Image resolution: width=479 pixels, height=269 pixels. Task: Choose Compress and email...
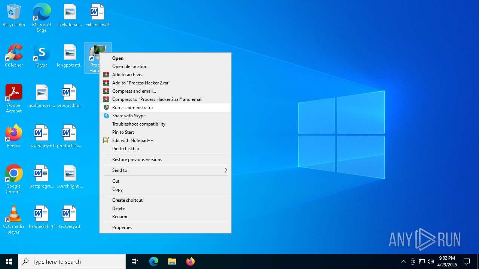pos(165,91)
